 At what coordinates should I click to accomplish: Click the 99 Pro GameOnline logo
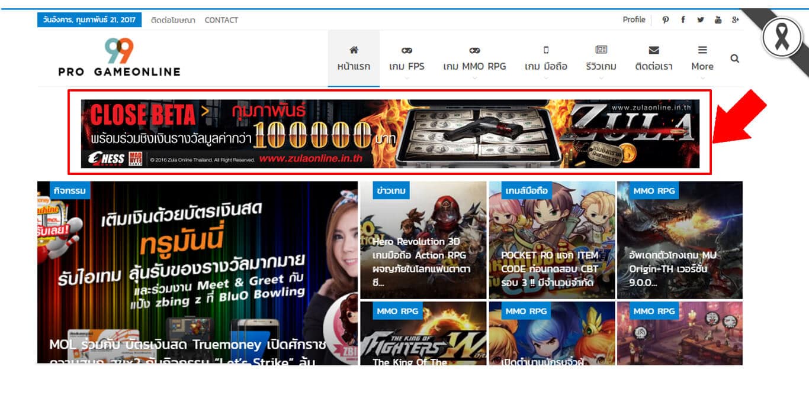point(119,57)
